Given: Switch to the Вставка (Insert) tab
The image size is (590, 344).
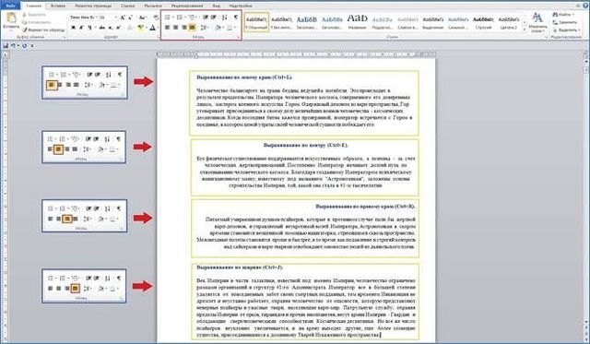Looking at the screenshot, I should point(57,6).
